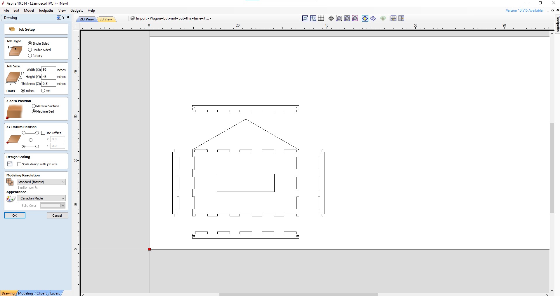Click Cancel in job setup
Image resolution: width=560 pixels, height=296 pixels.
(x=57, y=215)
